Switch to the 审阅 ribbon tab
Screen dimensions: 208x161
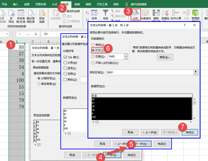77,4
